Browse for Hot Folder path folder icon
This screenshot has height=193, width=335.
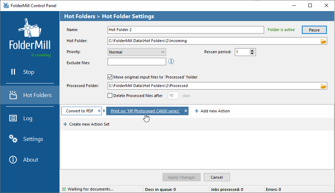[323, 41]
